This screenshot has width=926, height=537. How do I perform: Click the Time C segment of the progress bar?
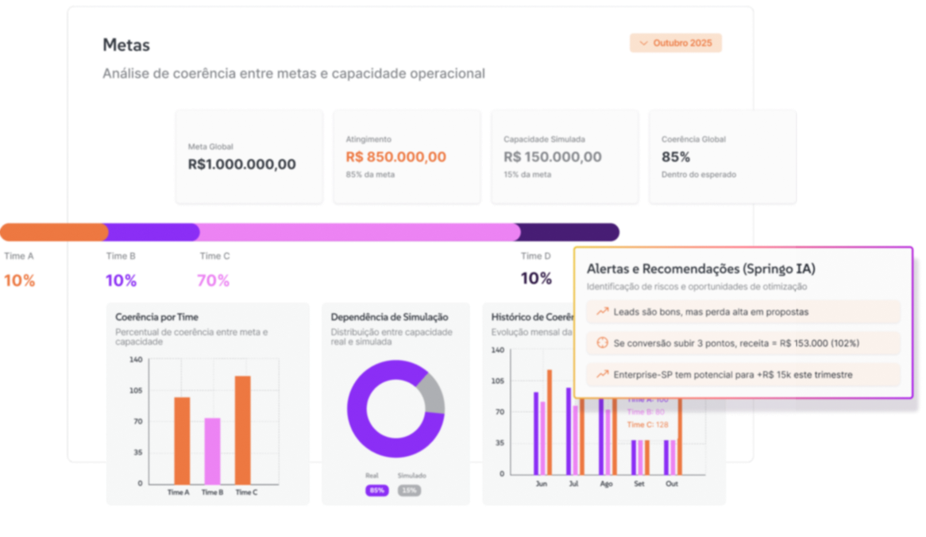click(357, 231)
